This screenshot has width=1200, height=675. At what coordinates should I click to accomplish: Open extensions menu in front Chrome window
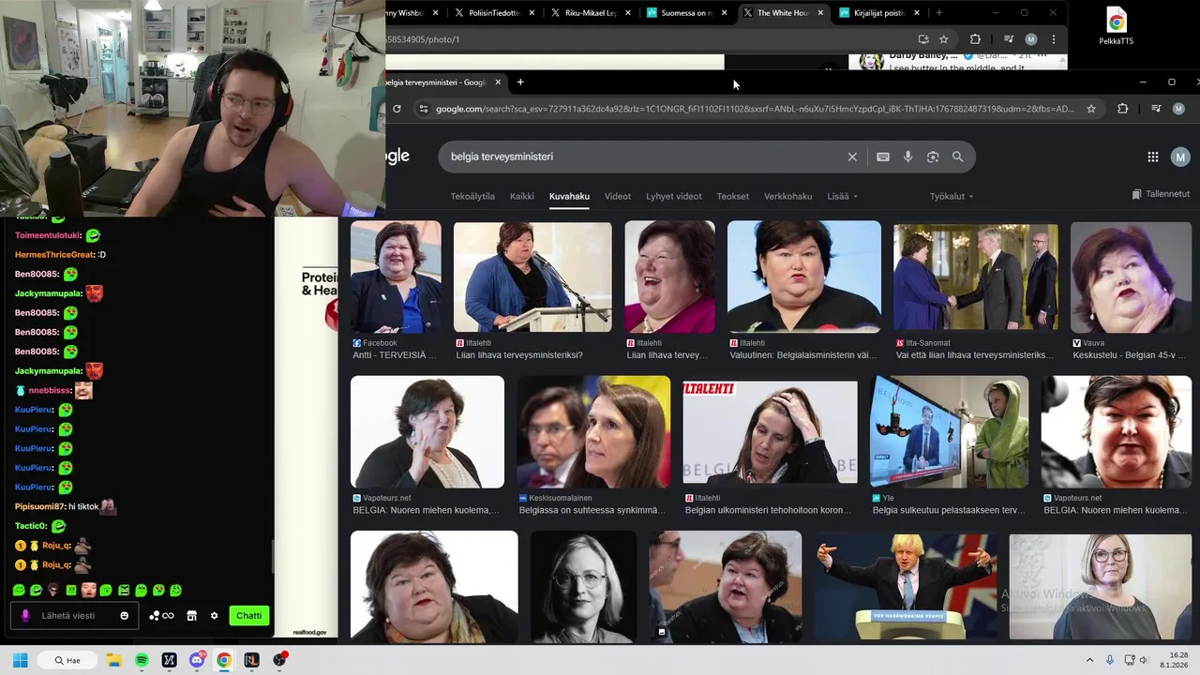[x=1122, y=109]
